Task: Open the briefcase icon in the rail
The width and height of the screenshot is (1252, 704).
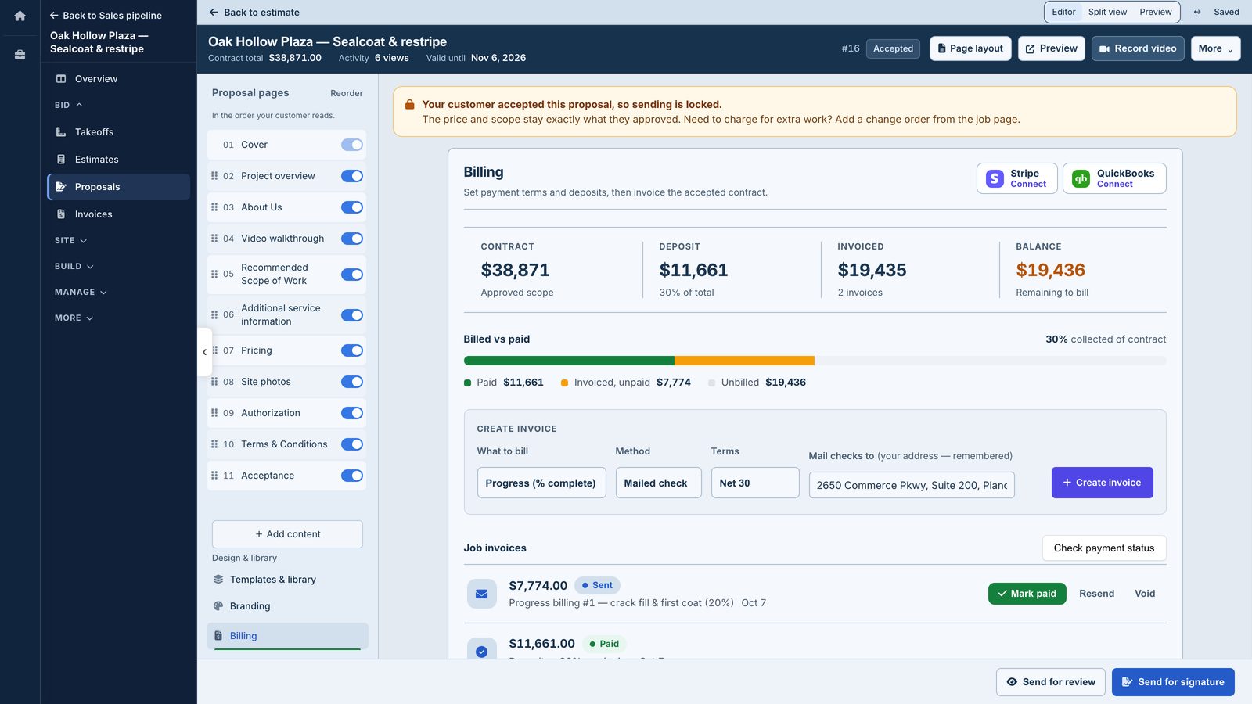Action: coord(20,55)
